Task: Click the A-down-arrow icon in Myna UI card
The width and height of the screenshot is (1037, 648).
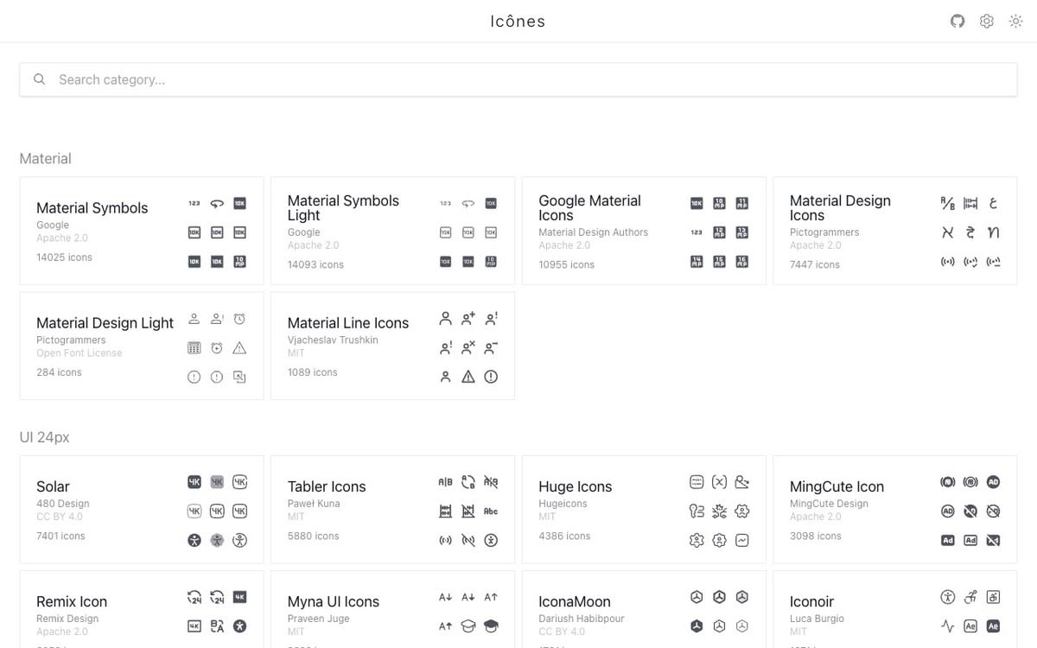Action: (446, 597)
